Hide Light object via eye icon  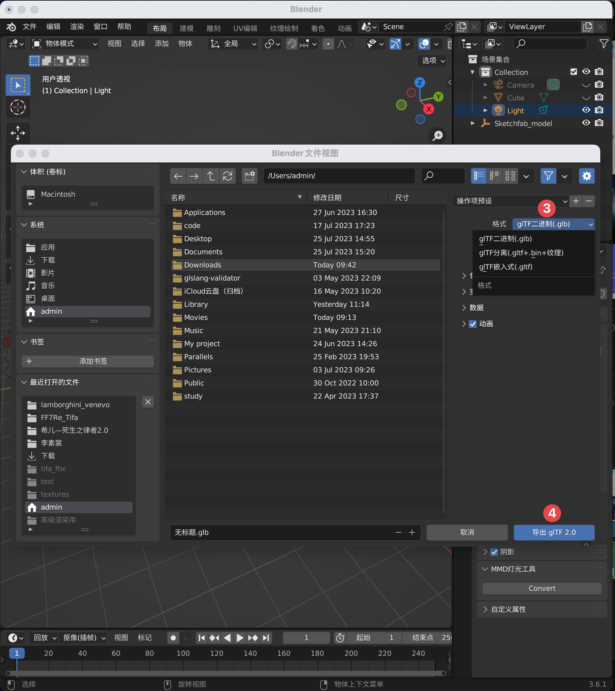(x=586, y=110)
